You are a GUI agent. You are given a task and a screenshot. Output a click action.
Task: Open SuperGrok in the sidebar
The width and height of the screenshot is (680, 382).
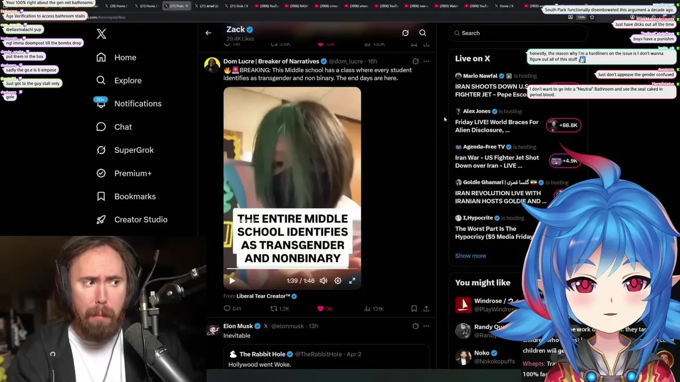(125, 150)
